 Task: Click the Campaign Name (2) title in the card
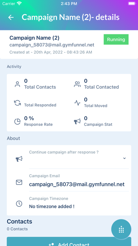coord(34,38)
